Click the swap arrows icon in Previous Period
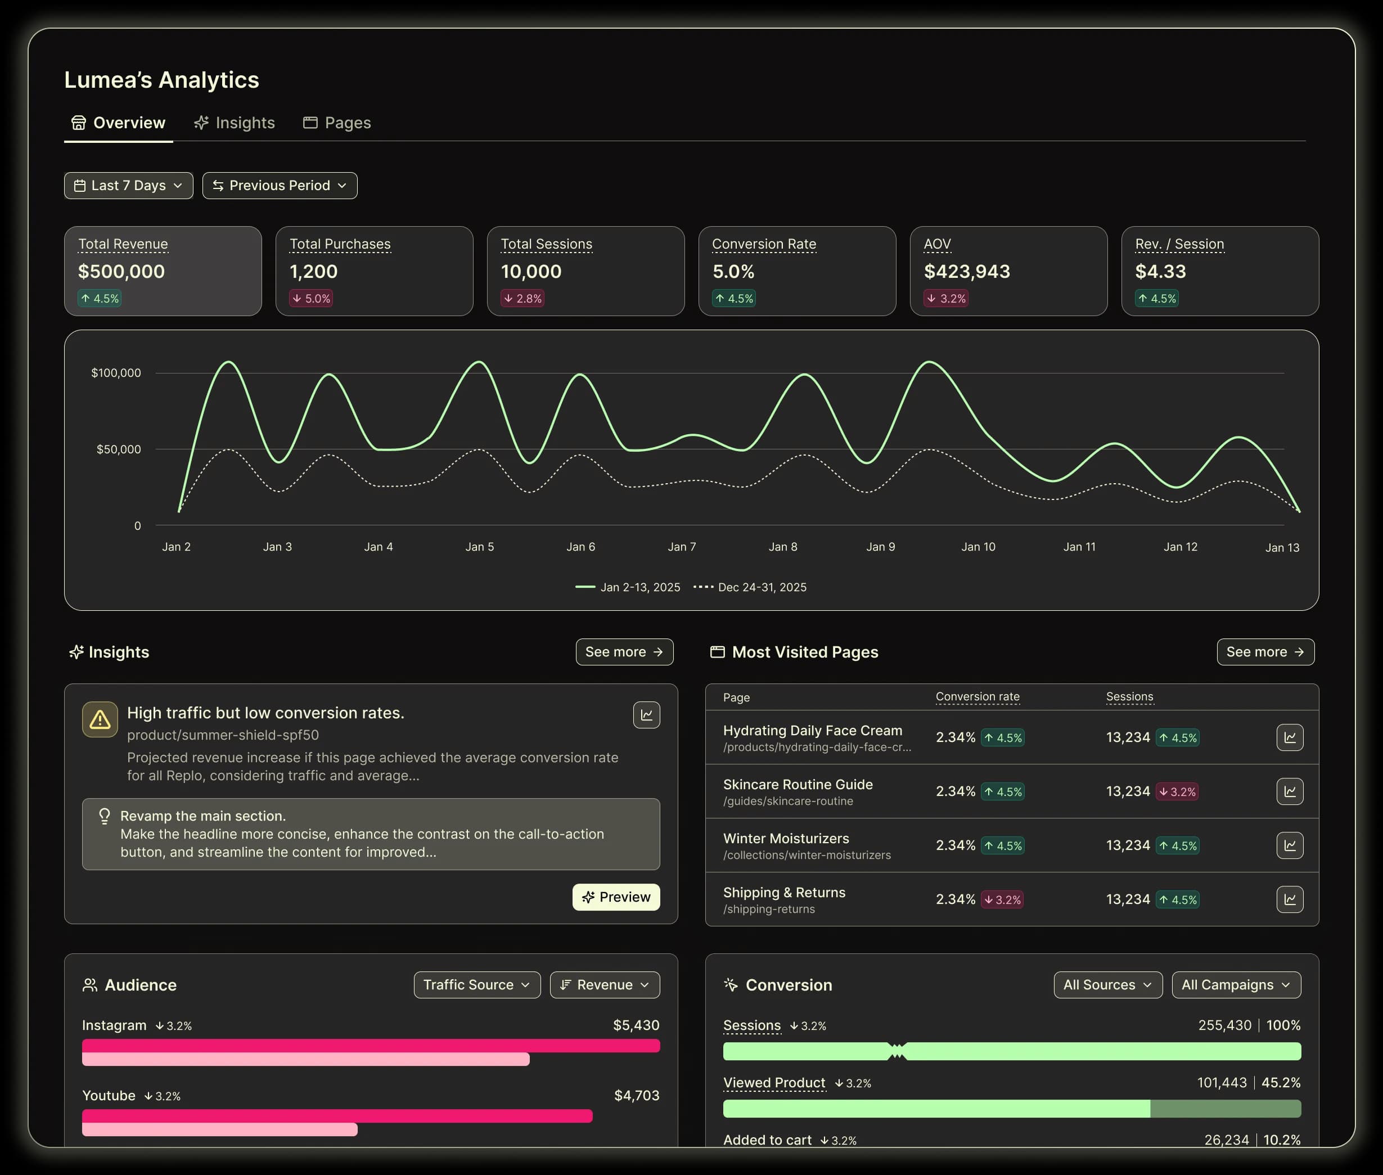1383x1175 pixels. tap(218, 186)
